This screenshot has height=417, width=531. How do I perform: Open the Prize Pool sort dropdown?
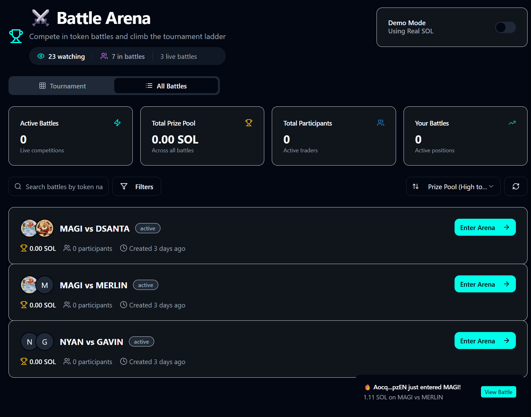point(453,186)
